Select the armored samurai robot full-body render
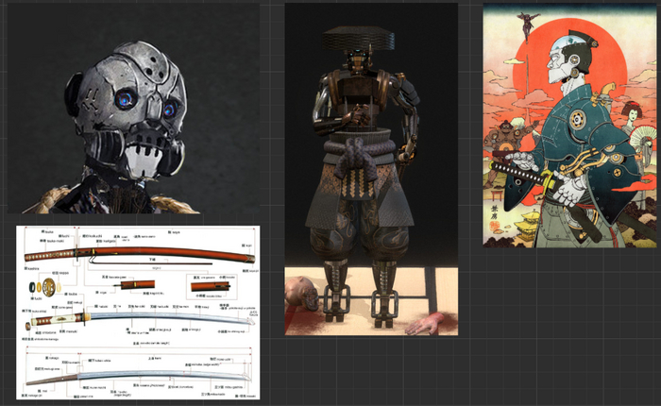The height and width of the screenshot is (406, 661). click(x=371, y=170)
